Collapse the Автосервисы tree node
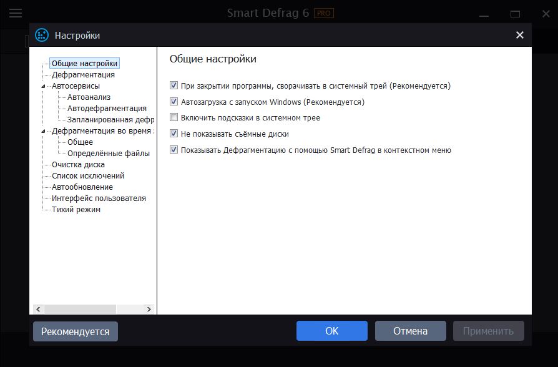 [x=44, y=86]
